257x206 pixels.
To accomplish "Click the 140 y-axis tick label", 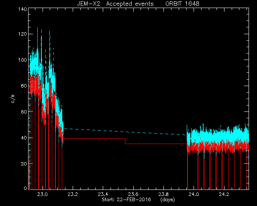I will 22,9.
